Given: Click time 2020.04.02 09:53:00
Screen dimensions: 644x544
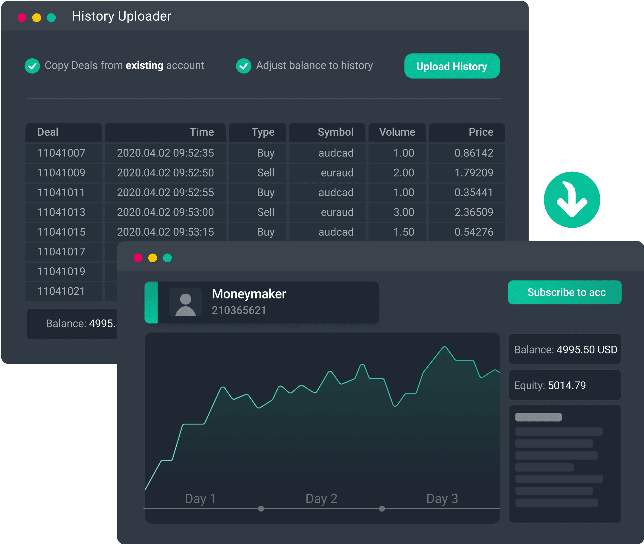Looking at the screenshot, I should [x=165, y=212].
